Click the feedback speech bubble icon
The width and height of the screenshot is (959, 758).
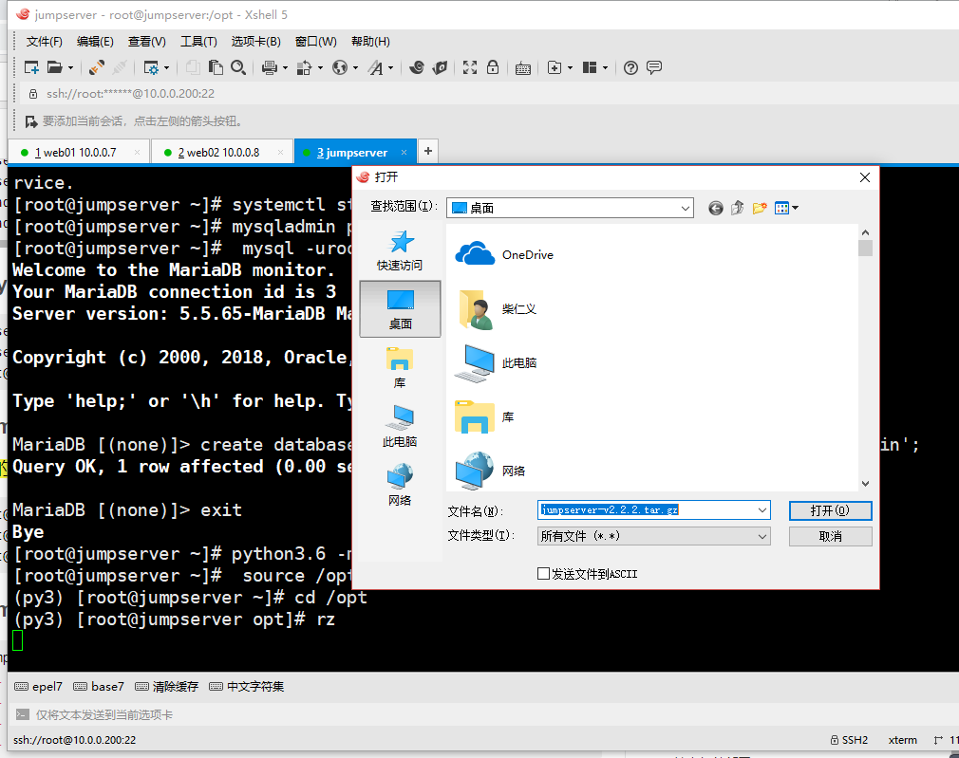[x=654, y=67]
